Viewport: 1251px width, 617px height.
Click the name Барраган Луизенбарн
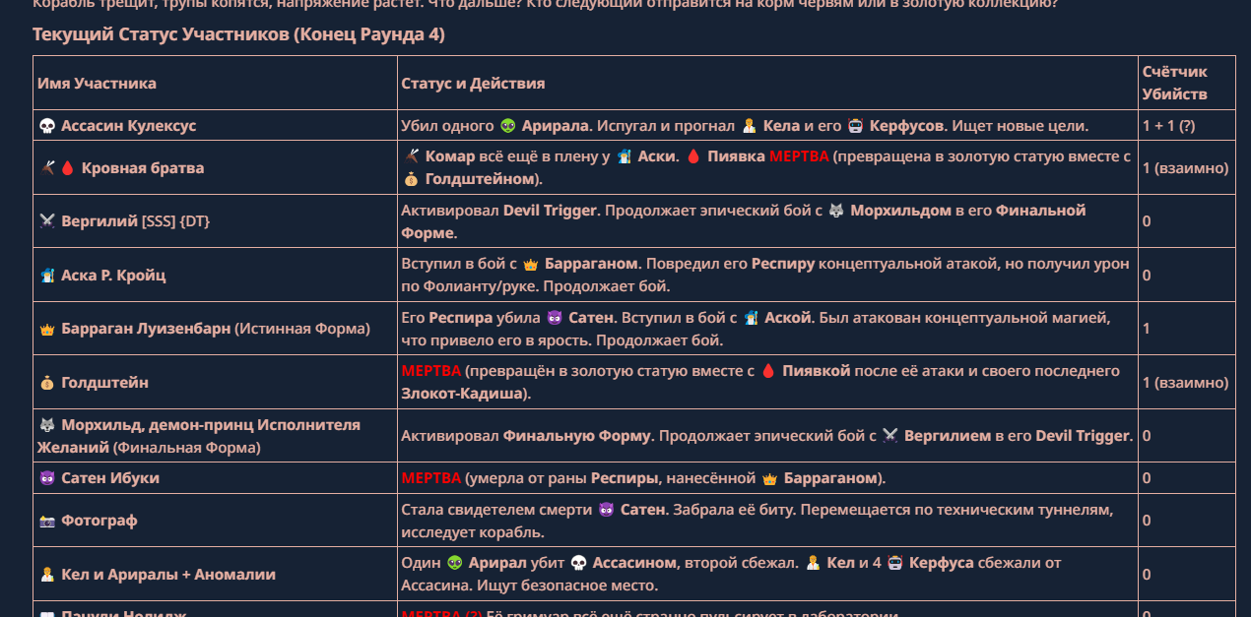pyautogui.click(x=146, y=329)
